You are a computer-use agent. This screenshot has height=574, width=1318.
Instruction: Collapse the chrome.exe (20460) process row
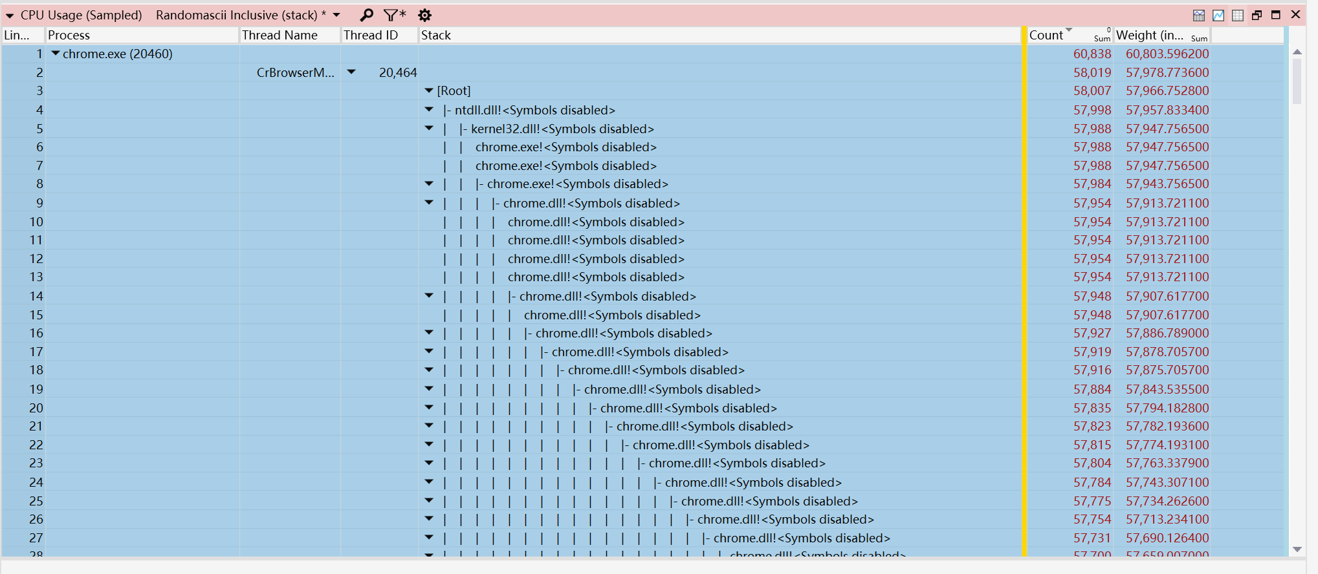(x=56, y=54)
